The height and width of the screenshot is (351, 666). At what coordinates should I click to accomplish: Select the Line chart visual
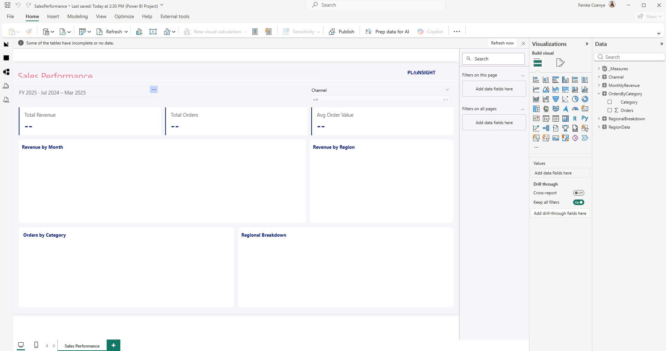point(536,89)
